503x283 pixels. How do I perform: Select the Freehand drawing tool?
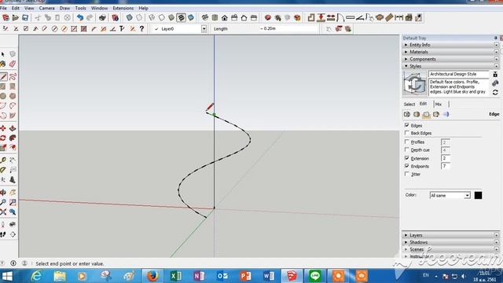click(13, 77)
